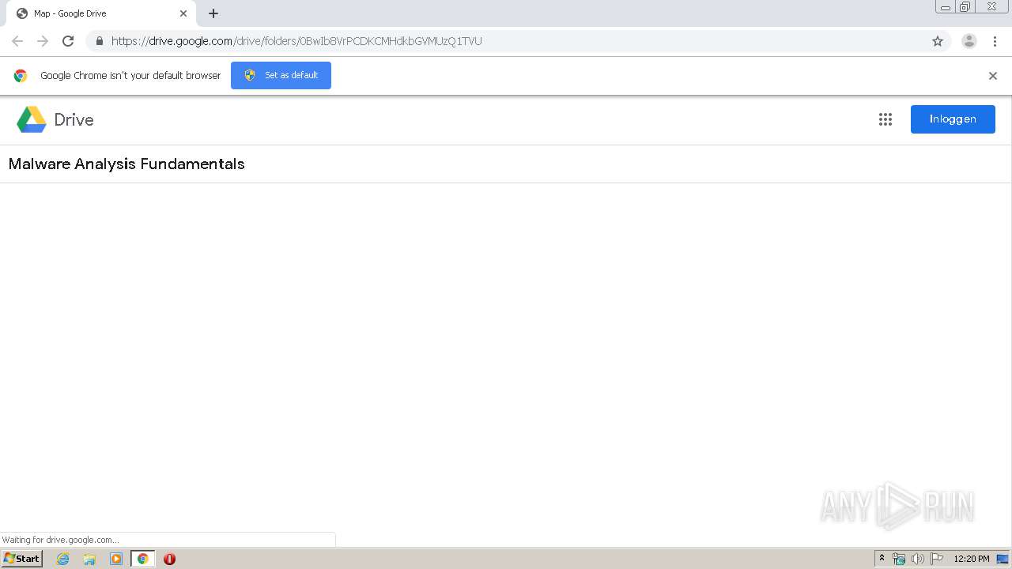Restore down the browser window

(965, 6)
